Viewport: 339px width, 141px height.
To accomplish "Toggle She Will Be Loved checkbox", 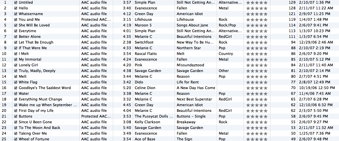I will (x=15, y=25).
